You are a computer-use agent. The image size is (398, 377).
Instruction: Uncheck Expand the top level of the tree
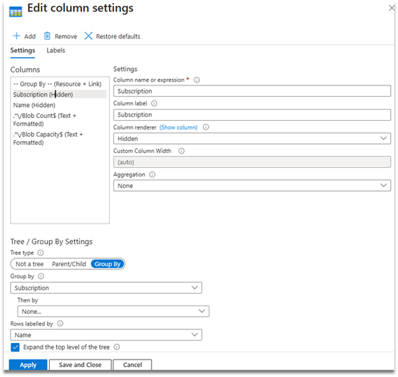(x=15, y=347)
